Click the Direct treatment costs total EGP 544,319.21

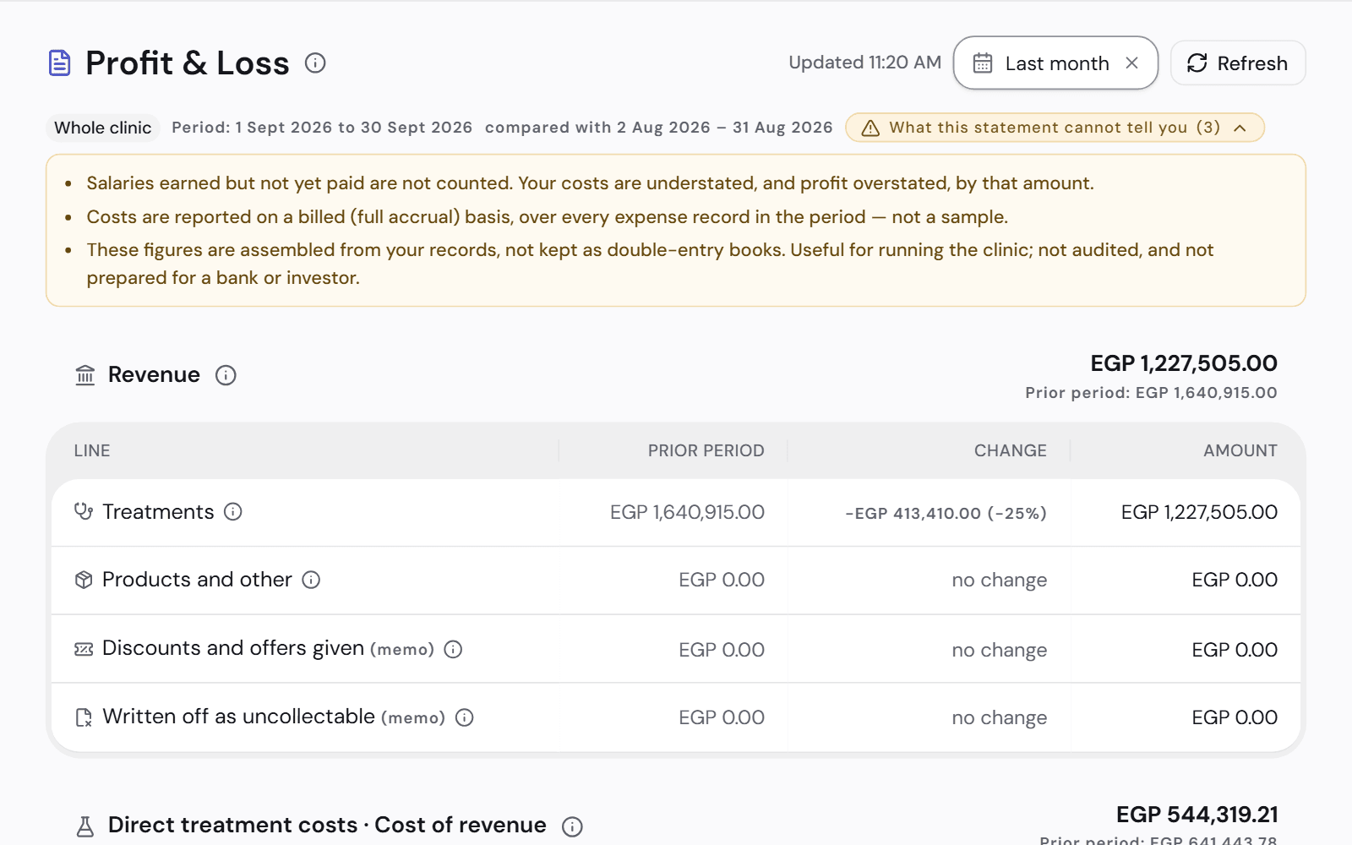(1197, 815)
